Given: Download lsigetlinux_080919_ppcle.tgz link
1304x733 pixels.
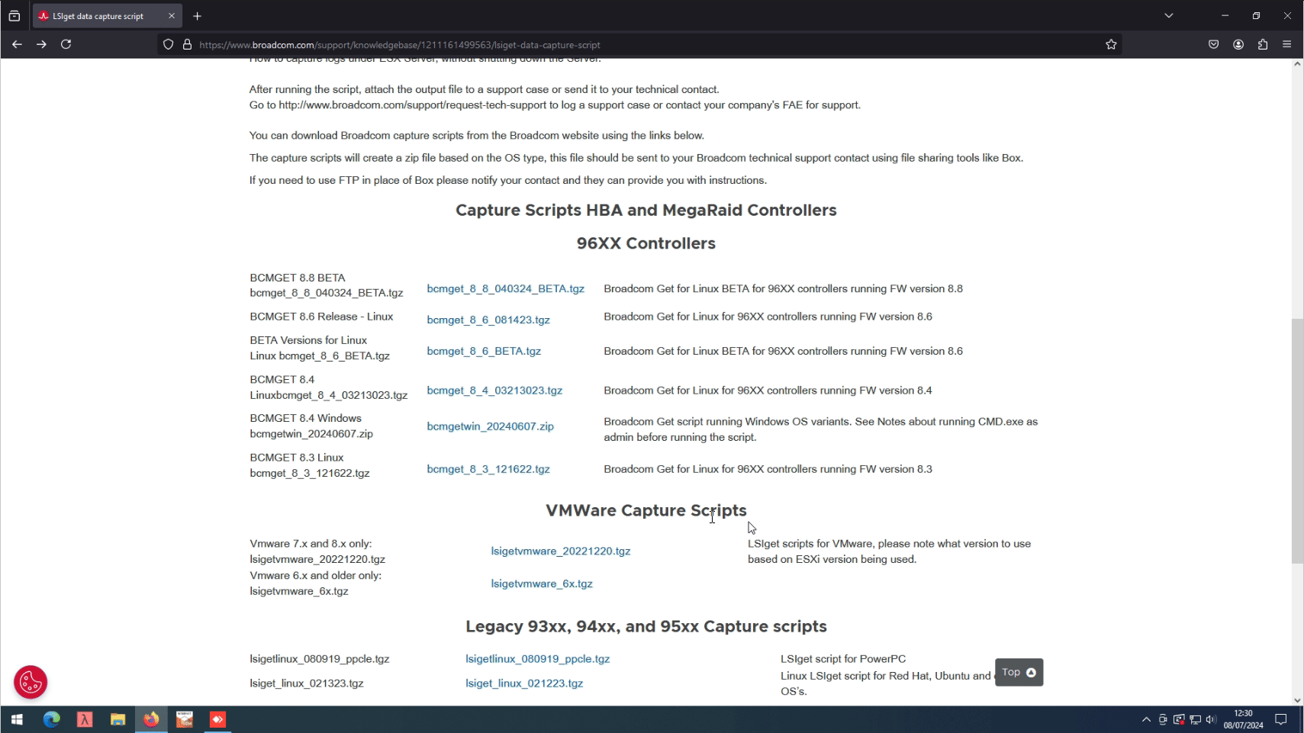Looking at the screenshot, I should (x=538, y=659).
